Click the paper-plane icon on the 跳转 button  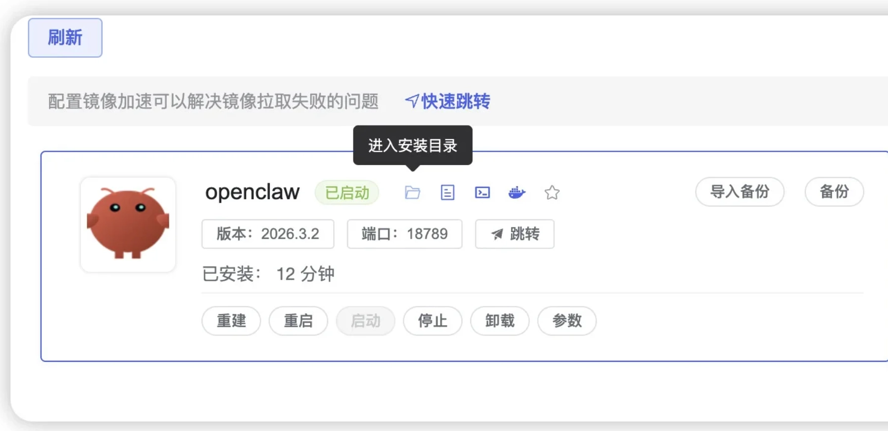tap(497, 234)
